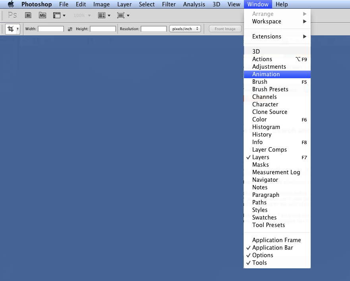The image size is (350, 281).
Task: Expand the Screen Mode dropdown arrow
Action: click(128, 15)
